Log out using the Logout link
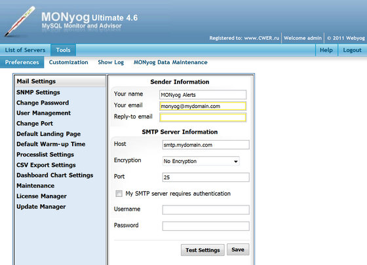The height and width of the screenshot is (265, 367). 352,50
